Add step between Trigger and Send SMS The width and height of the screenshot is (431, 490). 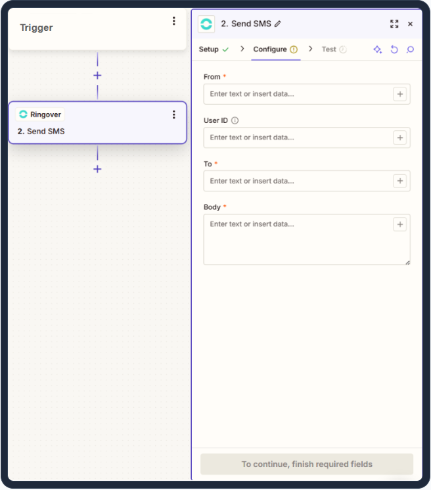pyautogui.click(x=97, y=76)
